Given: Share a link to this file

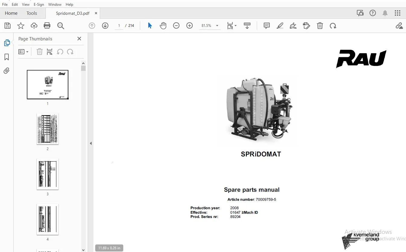Looking at the screenshot, I should point(399,26).
